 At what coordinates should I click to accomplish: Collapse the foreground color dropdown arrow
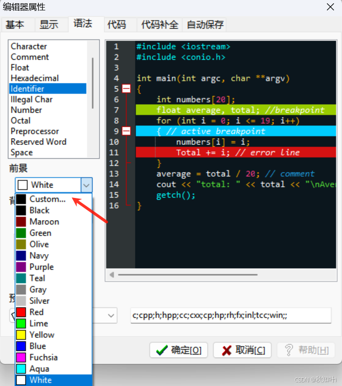point(86,185)
